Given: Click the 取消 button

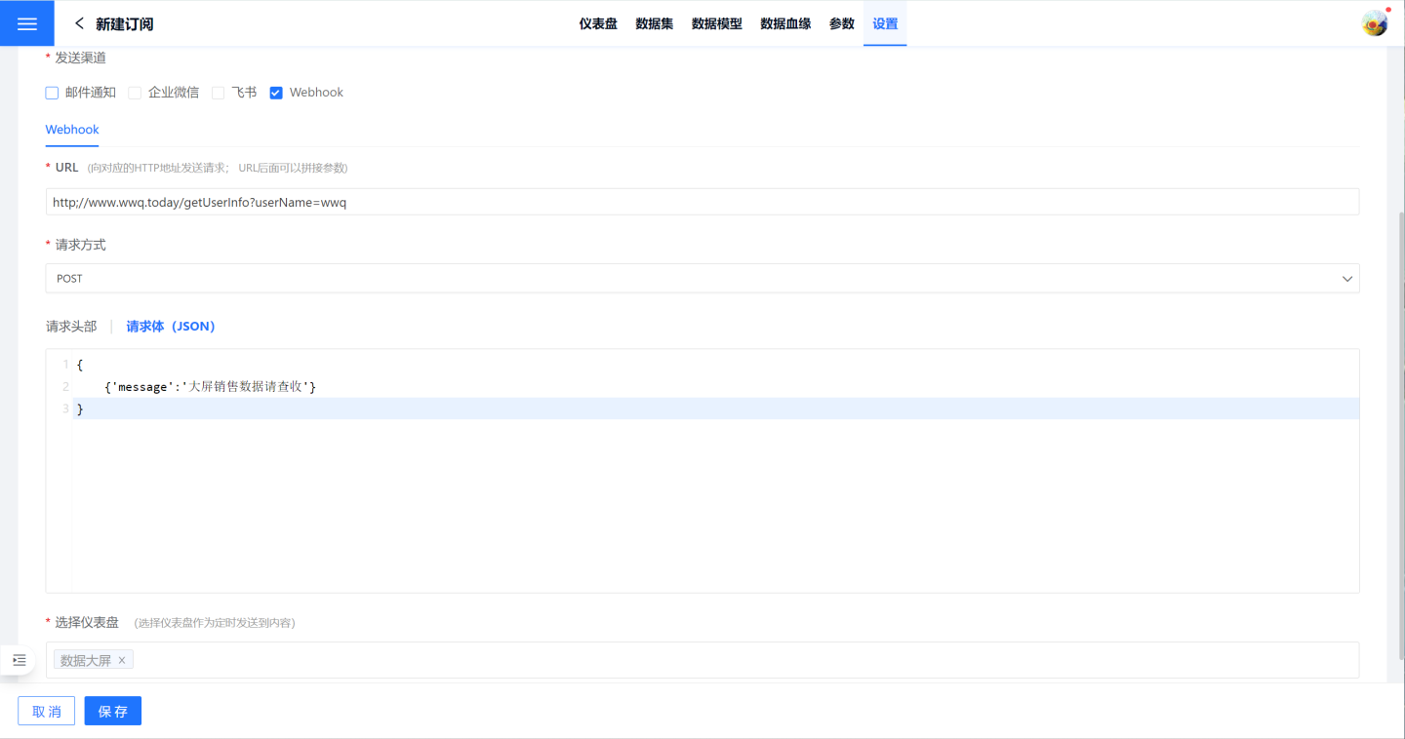Looking at the screenshot, I should coord(47,712).
